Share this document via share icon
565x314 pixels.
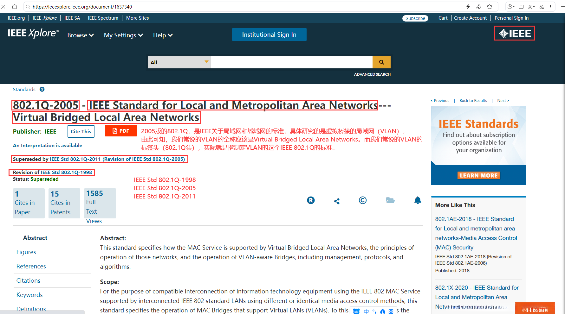337,201
